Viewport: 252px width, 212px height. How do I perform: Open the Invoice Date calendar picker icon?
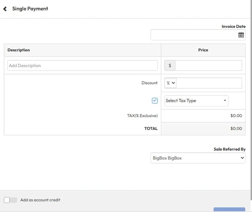click(x=241, y=35)
